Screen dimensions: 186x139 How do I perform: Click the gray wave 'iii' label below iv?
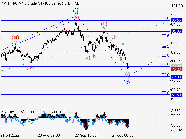pos(120,59)
